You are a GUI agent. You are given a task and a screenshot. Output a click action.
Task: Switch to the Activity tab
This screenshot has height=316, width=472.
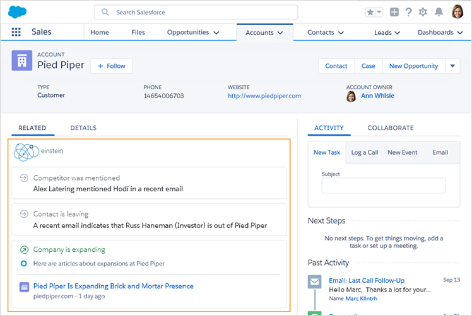329,128
